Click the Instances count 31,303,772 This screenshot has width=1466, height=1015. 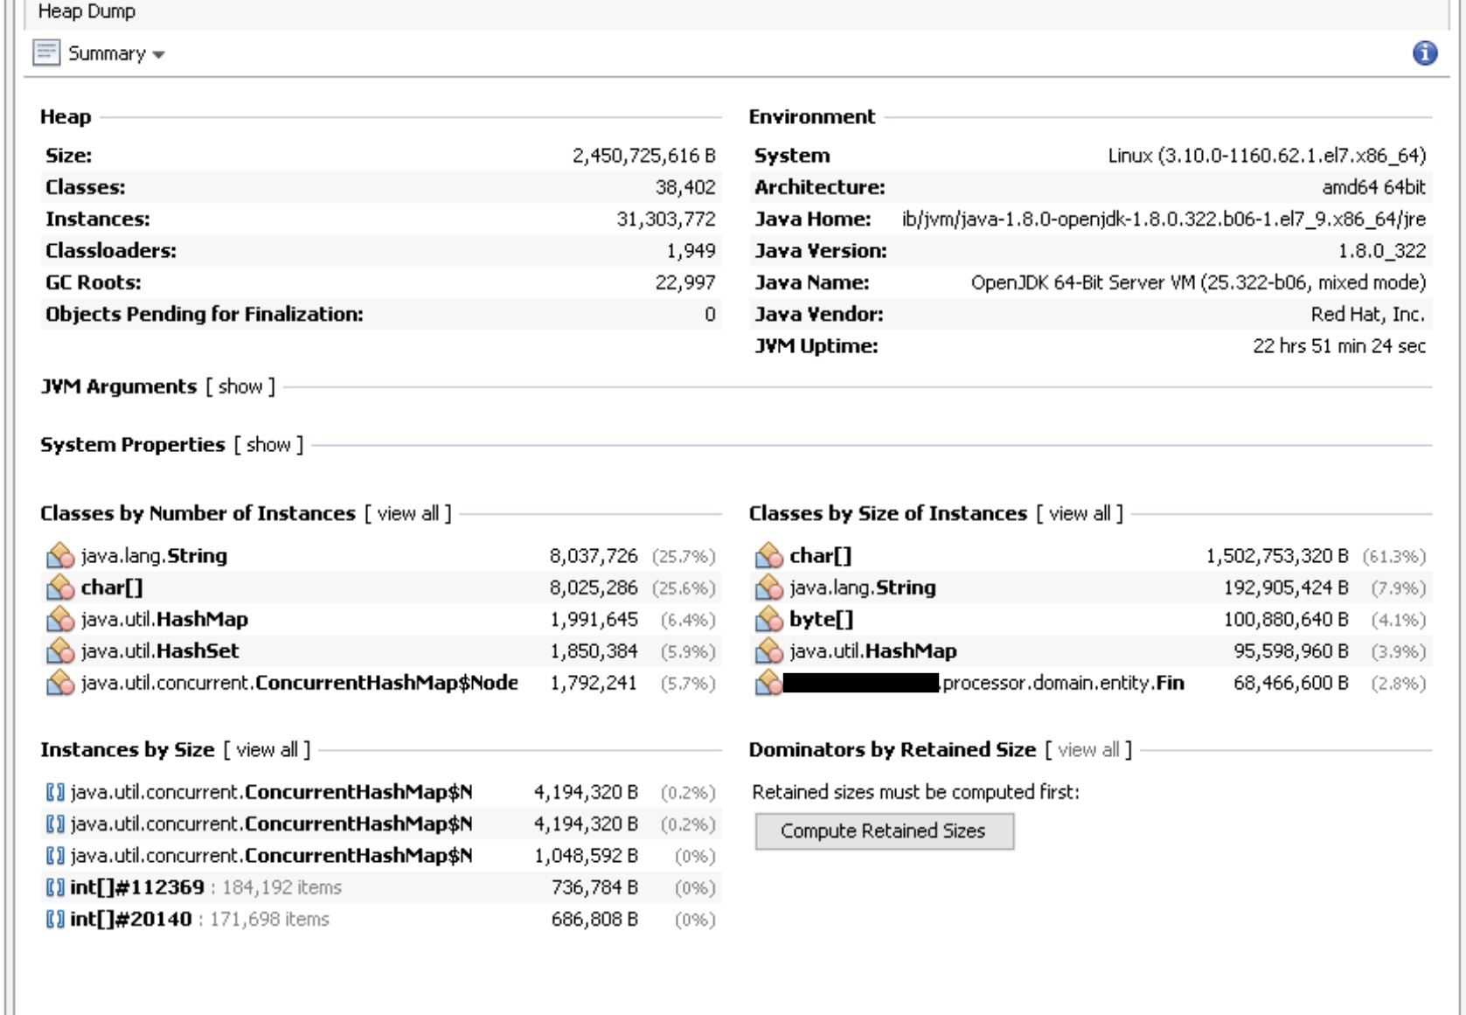click(666, 219)
